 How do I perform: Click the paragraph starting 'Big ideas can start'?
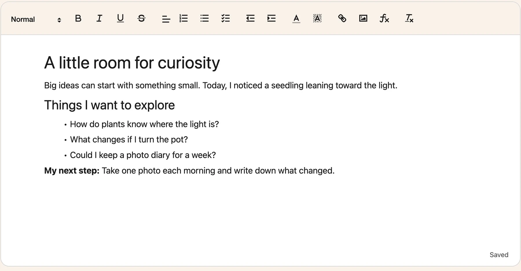pyautogui.click(x=221, y=86)
